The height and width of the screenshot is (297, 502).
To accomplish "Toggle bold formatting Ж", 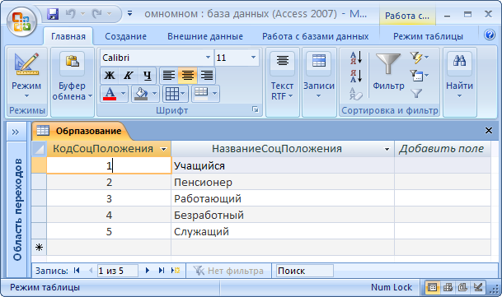I will (110, 76).
